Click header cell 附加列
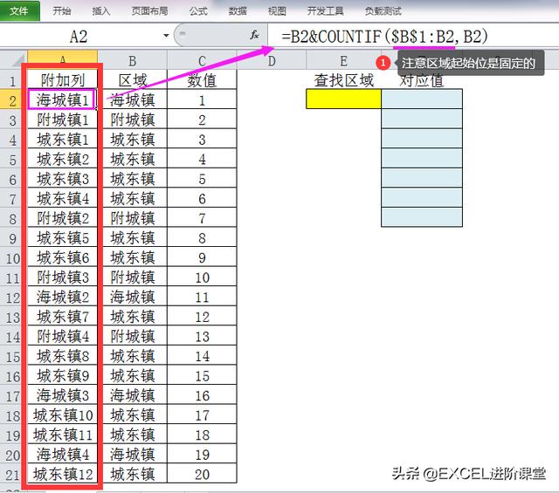This screenshot has width=559, height=493. 62,80
